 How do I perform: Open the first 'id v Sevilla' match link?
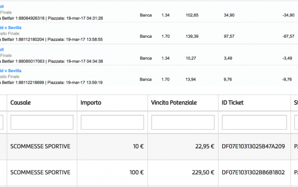click(x=11, y=28)
